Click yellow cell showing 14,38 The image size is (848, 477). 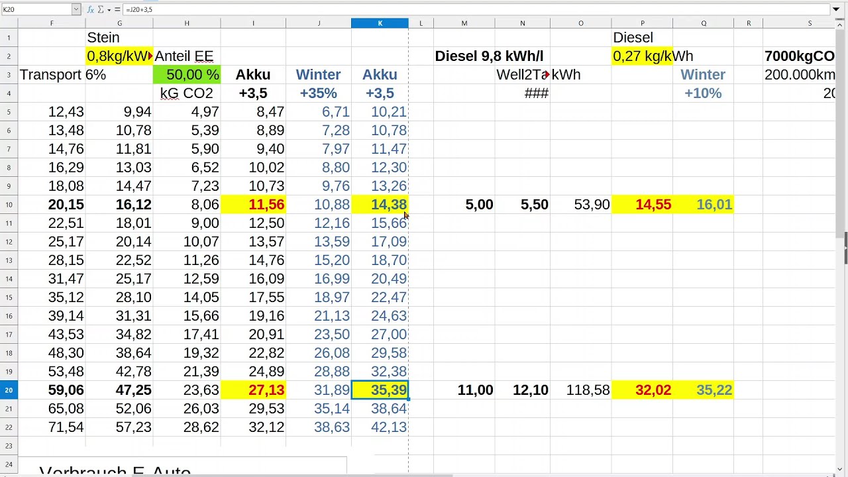point(380,205)
